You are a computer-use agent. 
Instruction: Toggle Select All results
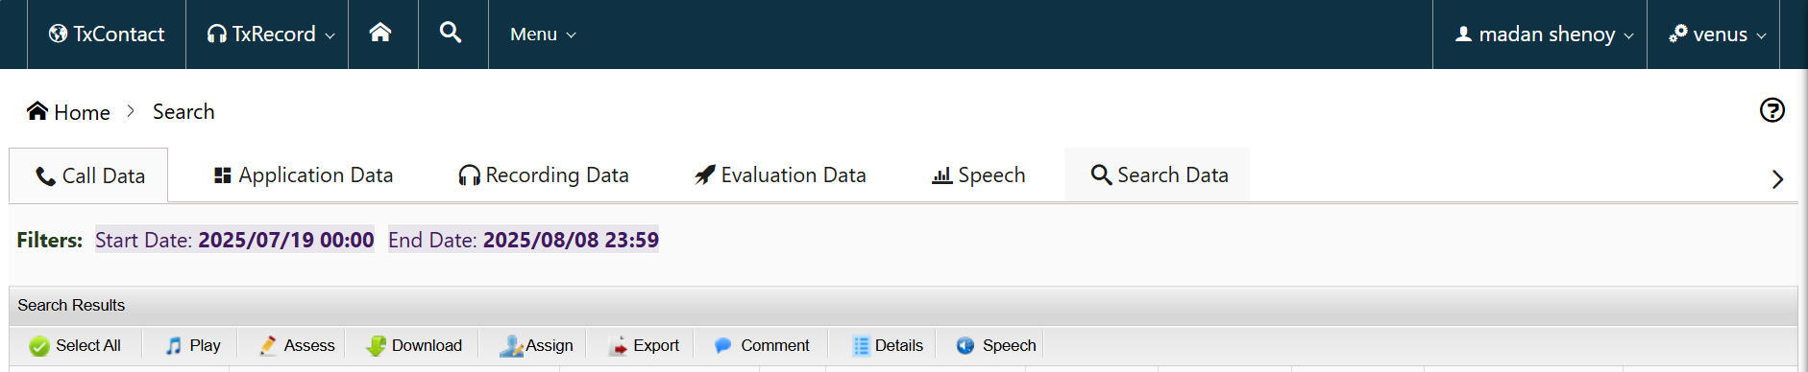point(75,345)
